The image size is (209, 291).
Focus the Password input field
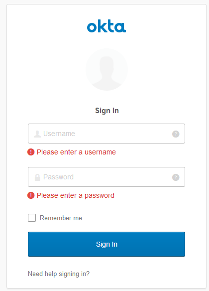106,177
